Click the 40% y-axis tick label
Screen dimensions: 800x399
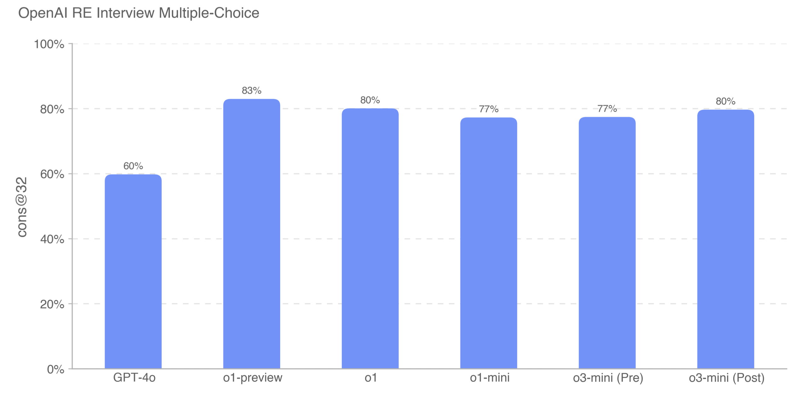tap(52, 239)
